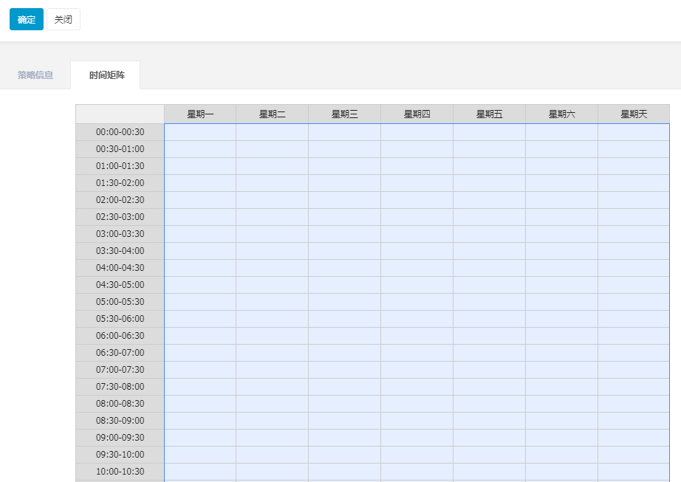The width and height of the screenshot is (681, 482).
Task: Select the 00:00-00:30 row header
Action: (120, 132)
